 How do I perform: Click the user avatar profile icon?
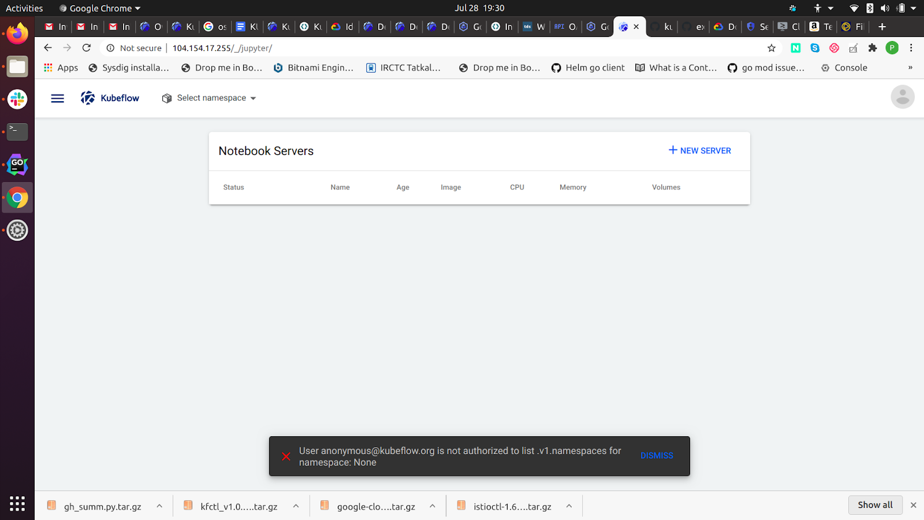[x=902, y=96]
